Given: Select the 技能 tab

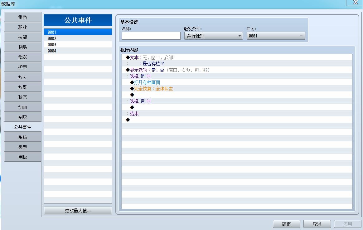Looking at the screenshot, I should (23, 37).
